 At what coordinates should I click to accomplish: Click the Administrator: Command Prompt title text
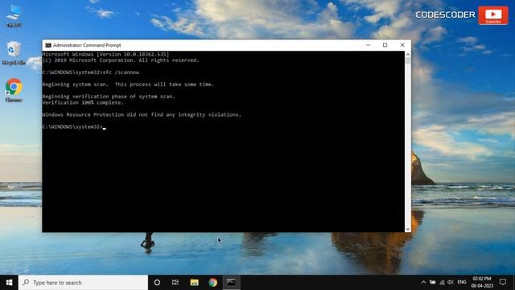point(87,45)
